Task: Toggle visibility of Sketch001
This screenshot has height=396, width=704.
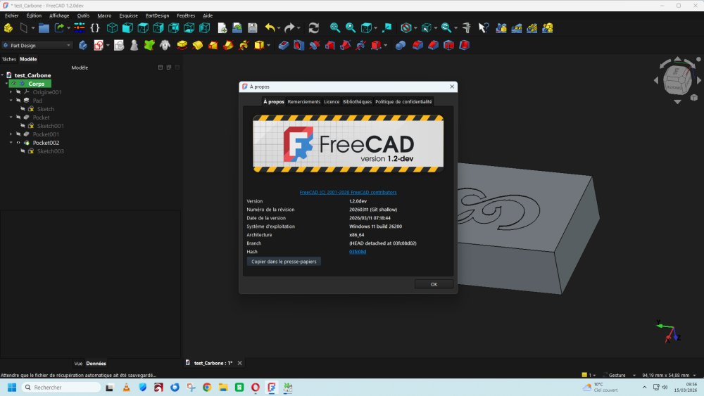Action: pos(23,126)
